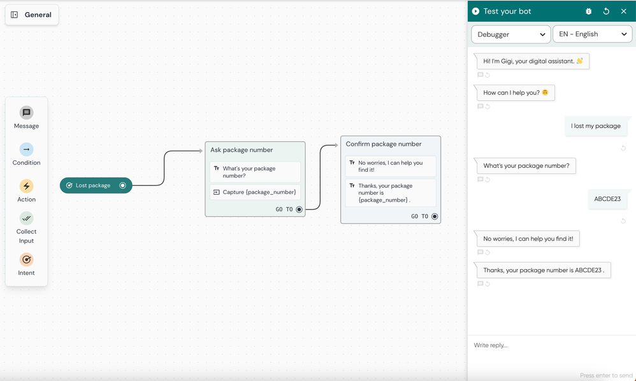Restart the bot test conversation
The height and width of the screenshot is (381, 636).
pos(606,11)
